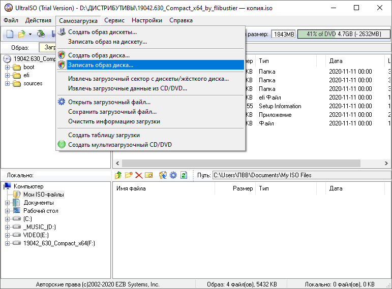392x289 pixels.
Task: Expand the efi folder node
Action: pyautogui.click(x=7, y=75)
